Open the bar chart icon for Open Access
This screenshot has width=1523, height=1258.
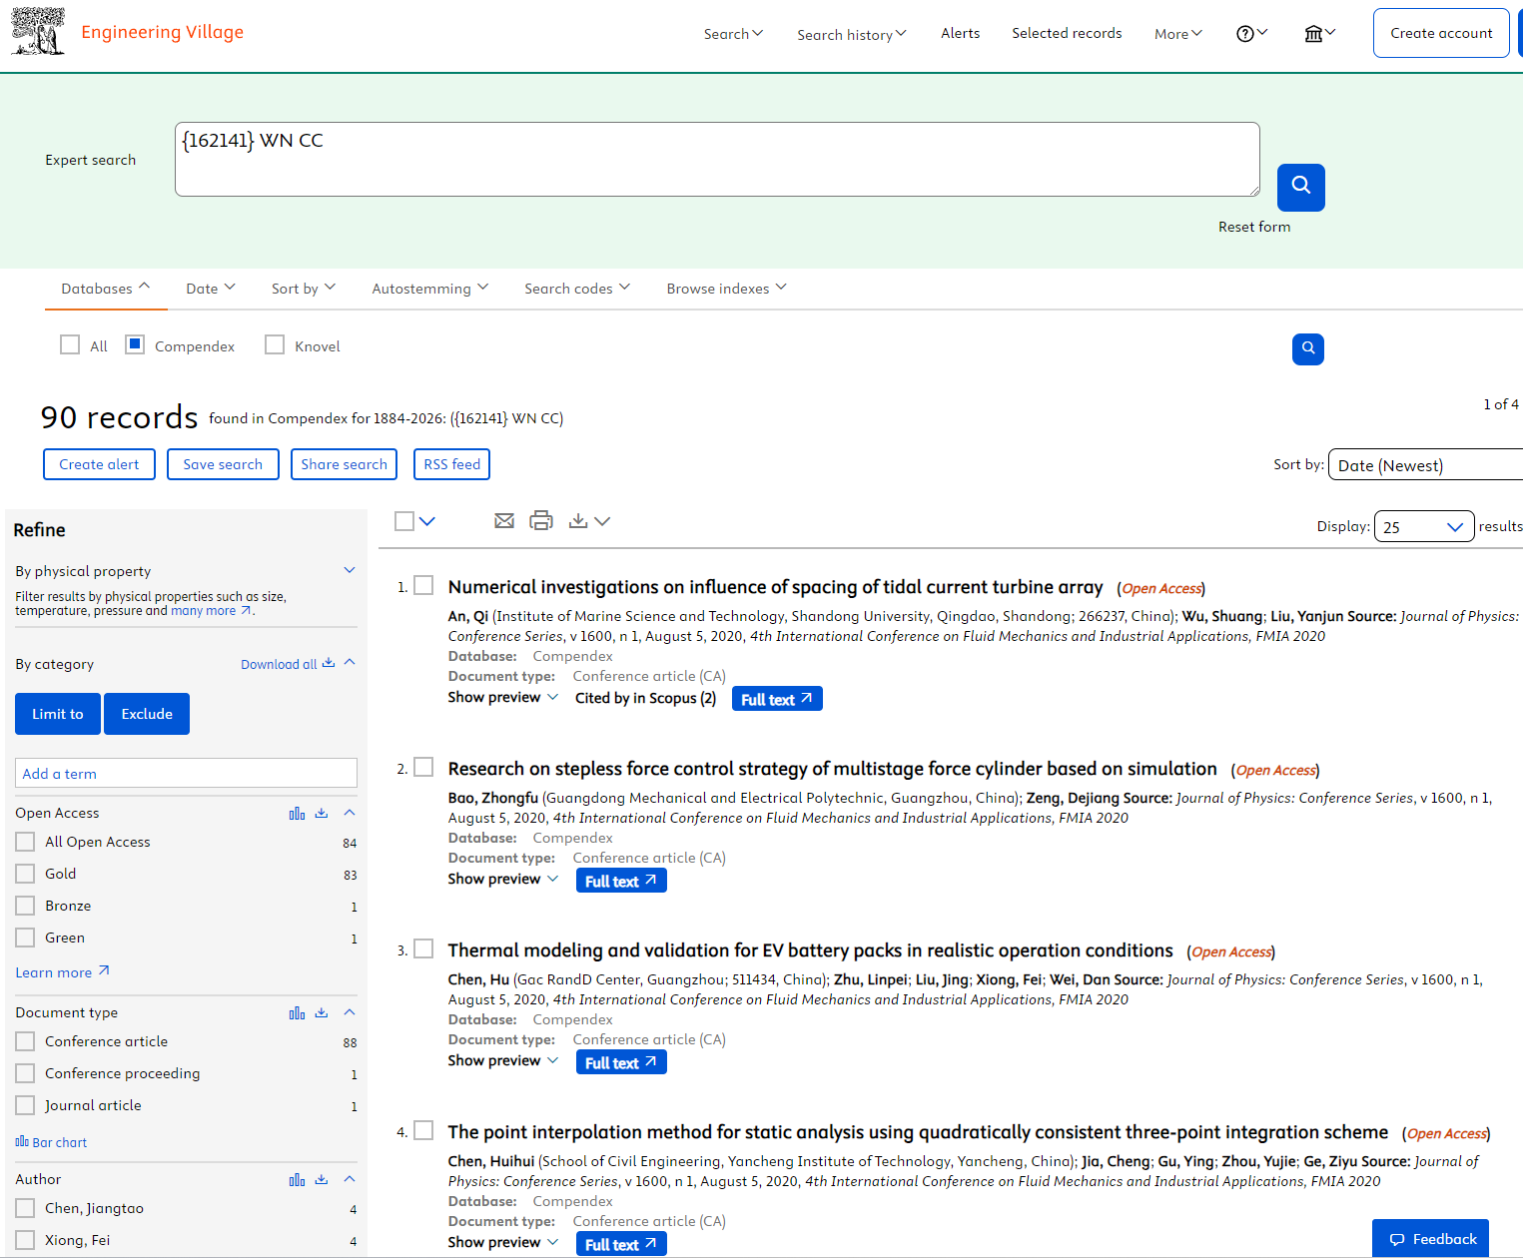(x=297, y=813)
